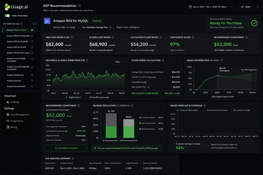Click the Billing icon in Settings
The height and width of the screenshot is (175, 263).
(x=8, y=127)
